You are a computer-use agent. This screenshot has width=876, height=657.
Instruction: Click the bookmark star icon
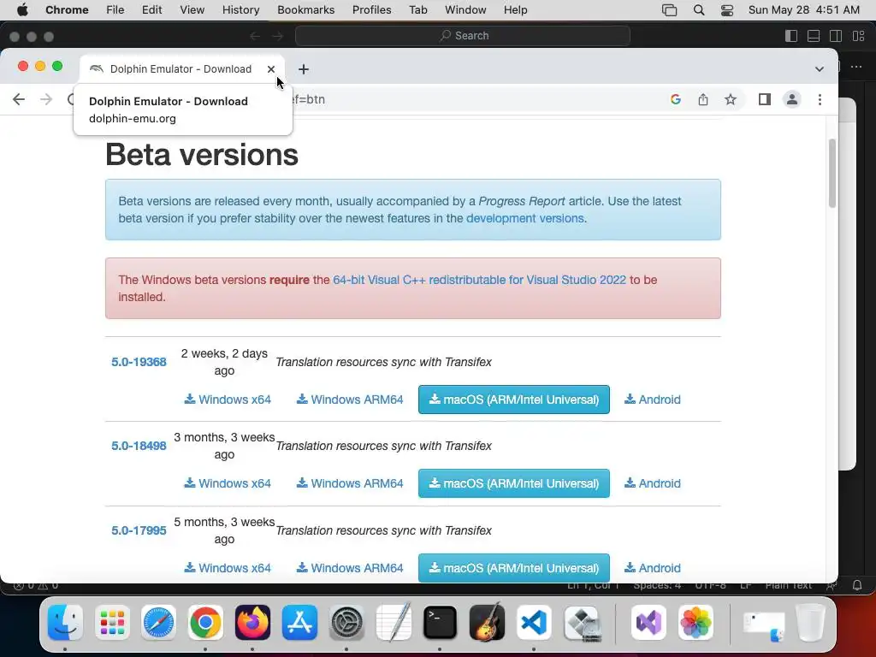[x=731, y=99]
